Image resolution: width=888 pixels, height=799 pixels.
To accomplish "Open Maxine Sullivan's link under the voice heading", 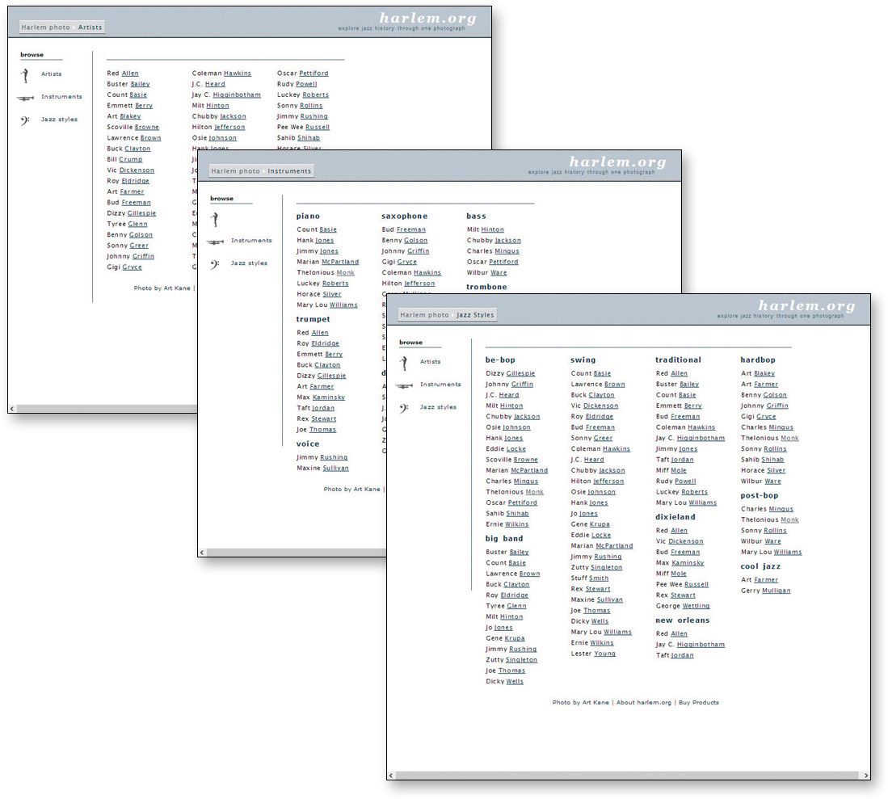I will 335,469.
